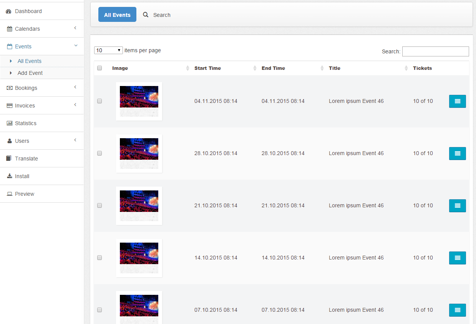The width and height of the screenshot is (476, 324).
Task: Click the magnifying glass Search icon
Action: point(146,15)
